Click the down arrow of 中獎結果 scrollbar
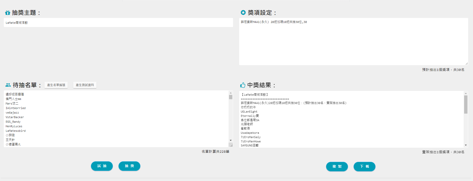Screen dimensions: 473x181 [x=466, y=145]
